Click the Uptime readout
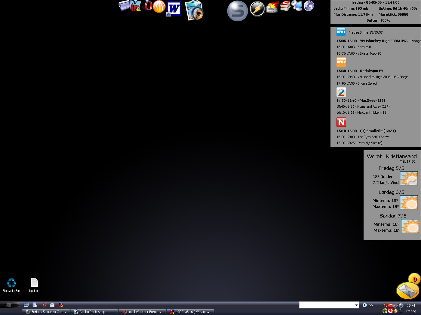 (398, 8)
